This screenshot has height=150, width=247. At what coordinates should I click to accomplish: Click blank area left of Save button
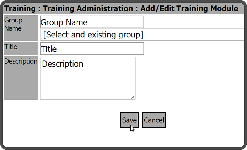point(69,120)
